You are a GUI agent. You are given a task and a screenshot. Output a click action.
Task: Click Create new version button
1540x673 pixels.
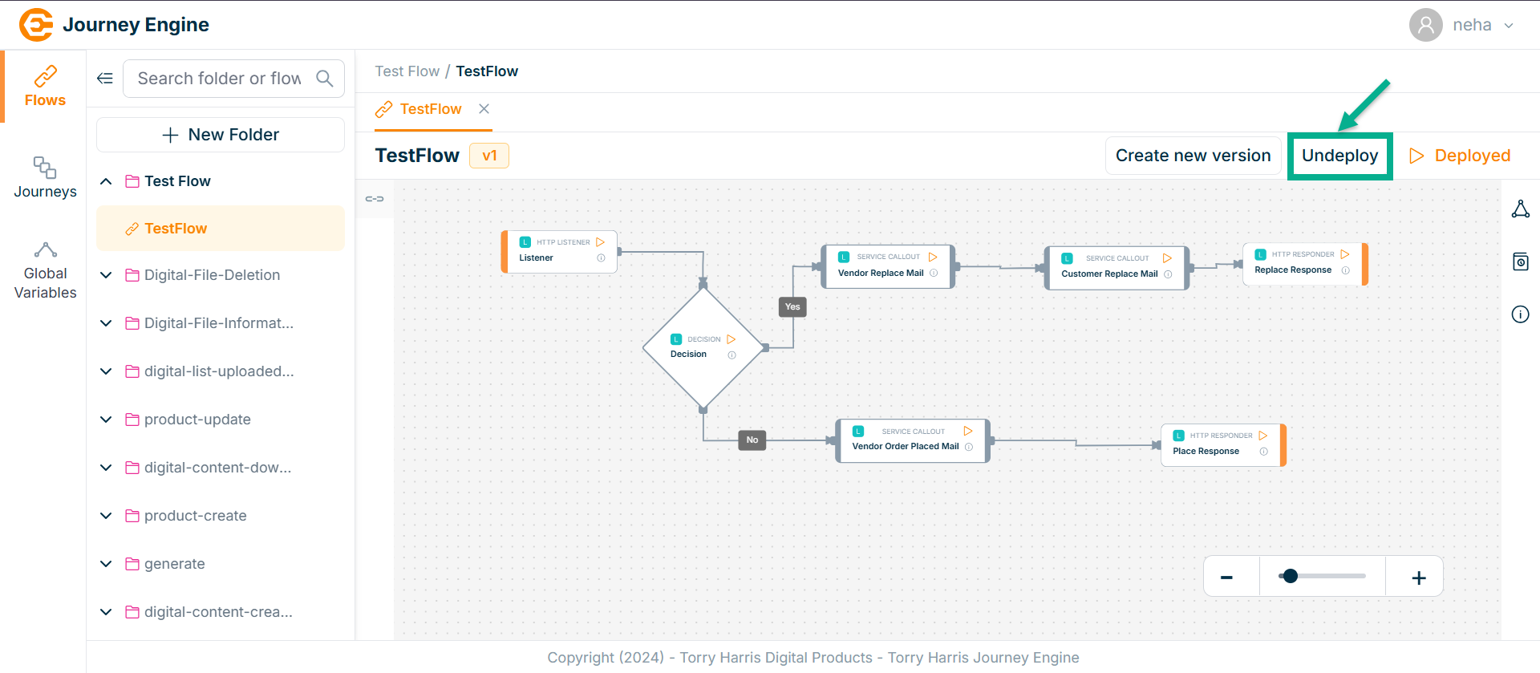(1193, 156)
